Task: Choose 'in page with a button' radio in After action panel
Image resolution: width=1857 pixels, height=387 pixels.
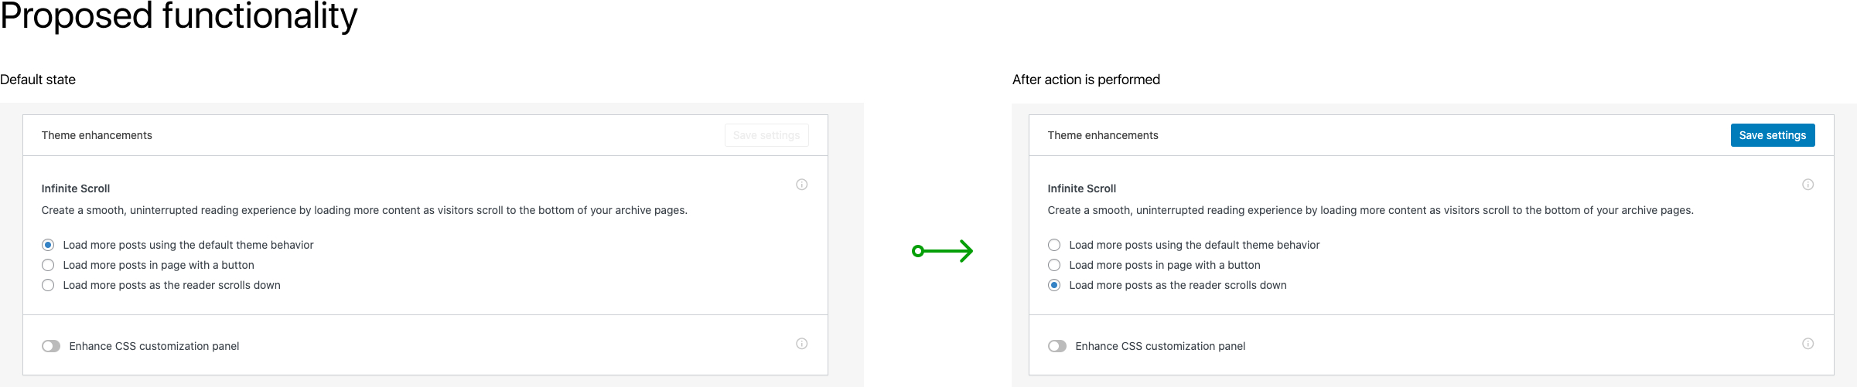Action: [1054, 265]
